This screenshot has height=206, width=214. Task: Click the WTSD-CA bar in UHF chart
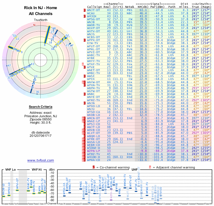tap(64, 196)
